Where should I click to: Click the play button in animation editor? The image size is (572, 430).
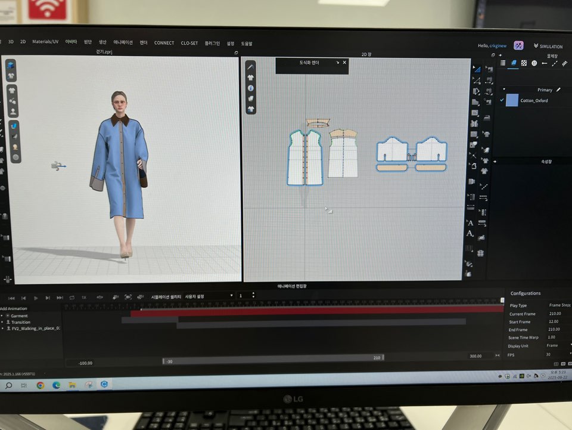36,298
